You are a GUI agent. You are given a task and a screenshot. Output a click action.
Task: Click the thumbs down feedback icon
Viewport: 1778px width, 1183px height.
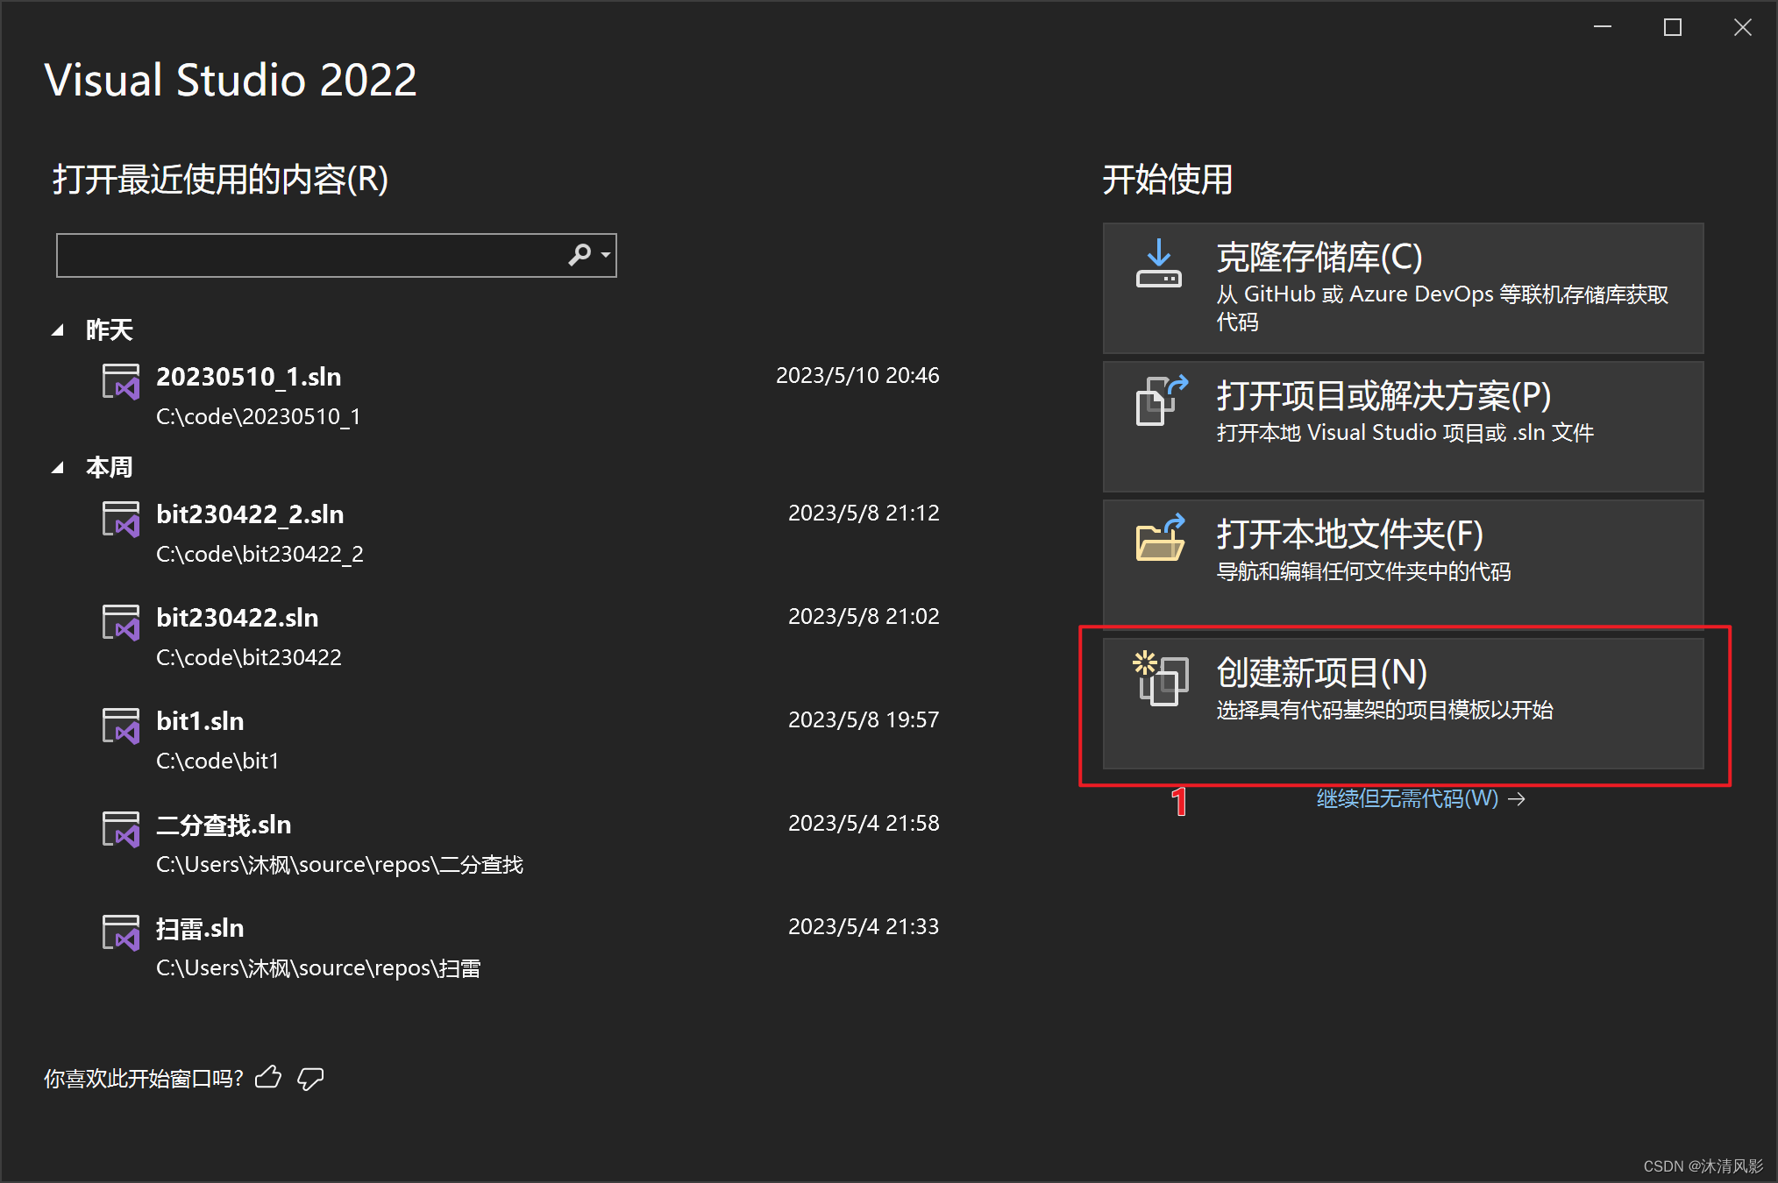click(310, 1078)
